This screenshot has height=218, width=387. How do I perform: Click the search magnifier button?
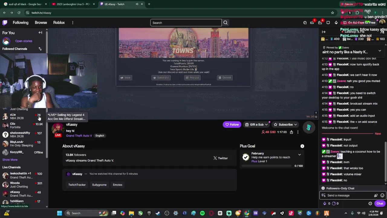tap(226, 23)
